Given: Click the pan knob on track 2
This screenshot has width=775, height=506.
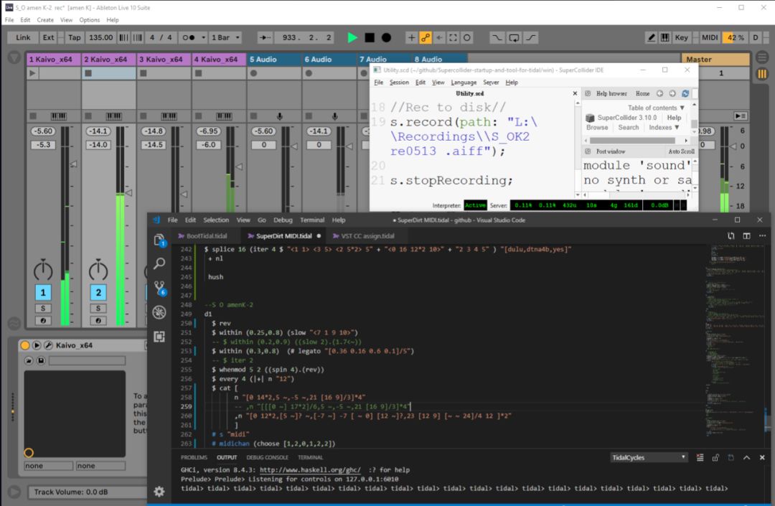Looking at the screenshot, I should 98,270.
